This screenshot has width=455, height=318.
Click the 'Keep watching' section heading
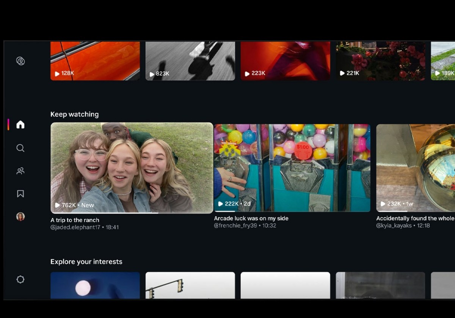[x=74, y=114]
